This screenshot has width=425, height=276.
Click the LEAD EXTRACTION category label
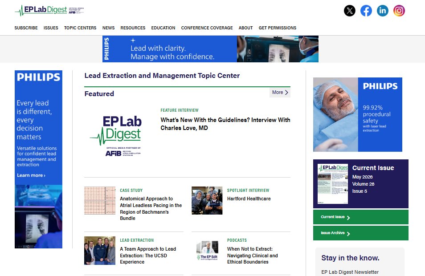click(x=137, y=240)
